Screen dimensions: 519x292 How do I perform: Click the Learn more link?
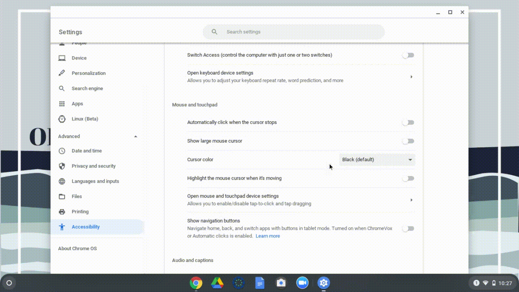(x=268, y=236)
